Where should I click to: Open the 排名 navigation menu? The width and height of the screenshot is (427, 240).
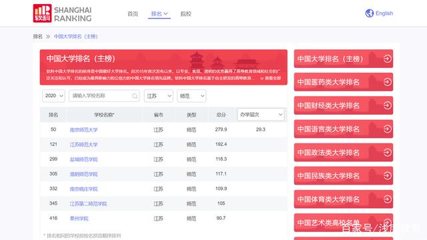(159, 13)
